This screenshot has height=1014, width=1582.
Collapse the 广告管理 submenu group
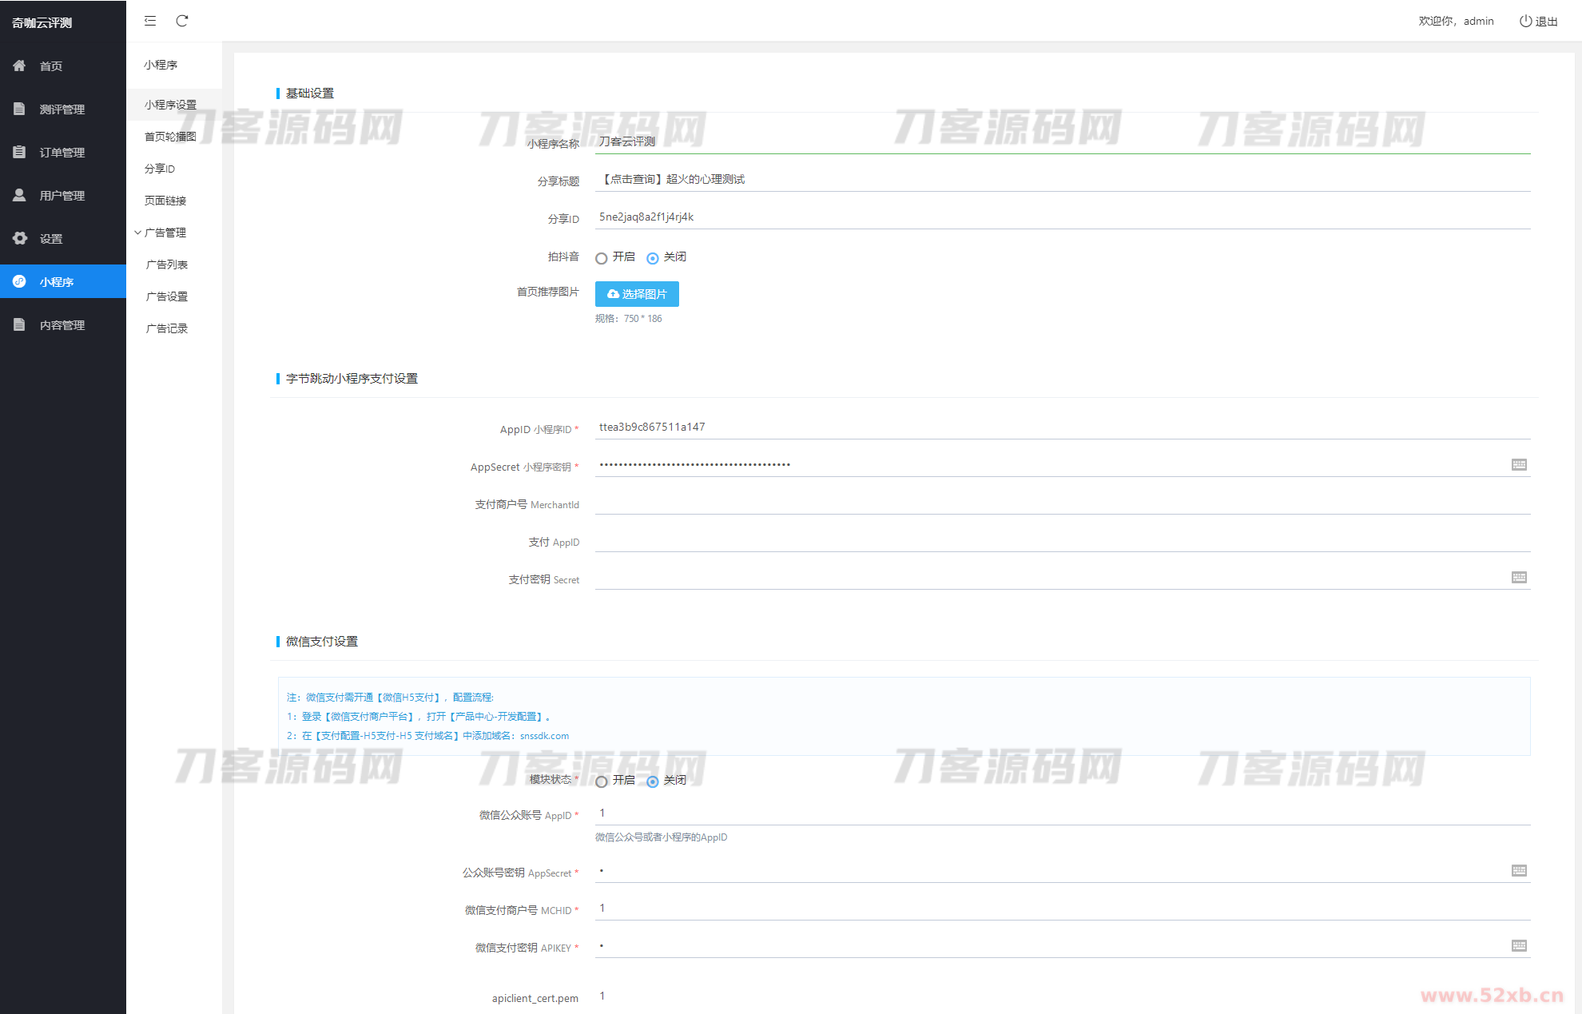(164, 233)
